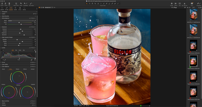202x107 pixels.
Task: Select the Levels shadow picker eyedropper
Action: [5, 60]
